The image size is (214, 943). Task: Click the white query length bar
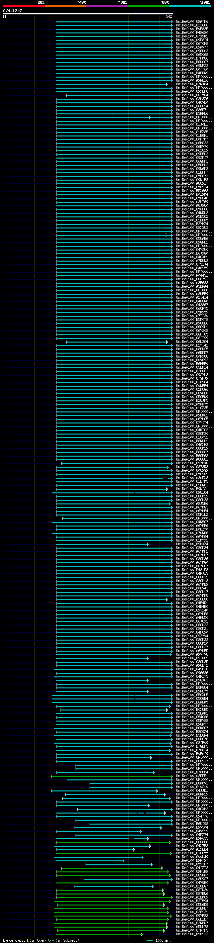[88, 13]
